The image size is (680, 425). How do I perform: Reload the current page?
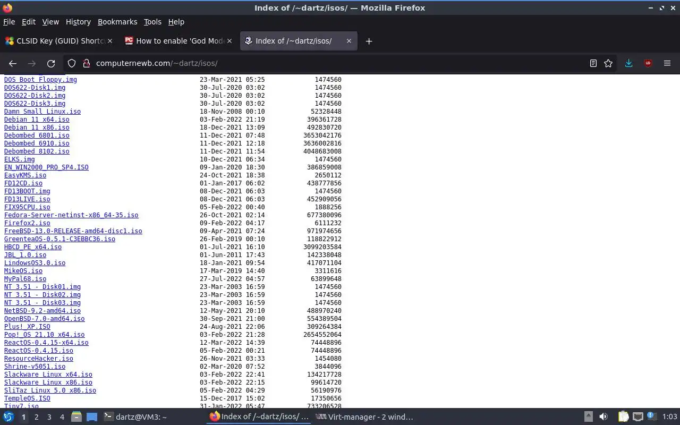[x=51, y=63]
